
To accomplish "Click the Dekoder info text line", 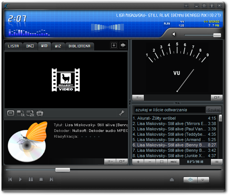I will (91, 131).
